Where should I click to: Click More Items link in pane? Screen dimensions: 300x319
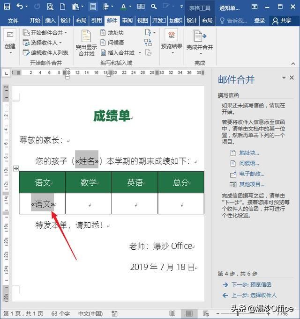click(252, 184)
